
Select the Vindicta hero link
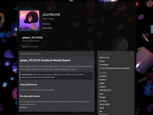(x=23, y=107)
